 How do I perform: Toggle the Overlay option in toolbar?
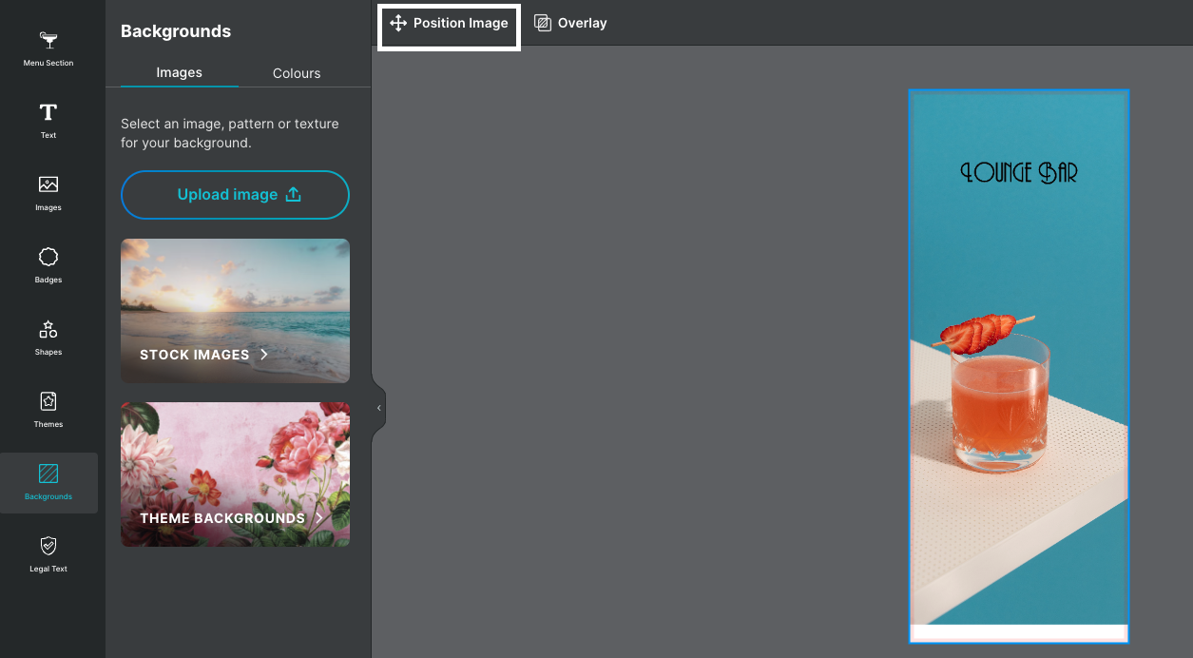570,23
